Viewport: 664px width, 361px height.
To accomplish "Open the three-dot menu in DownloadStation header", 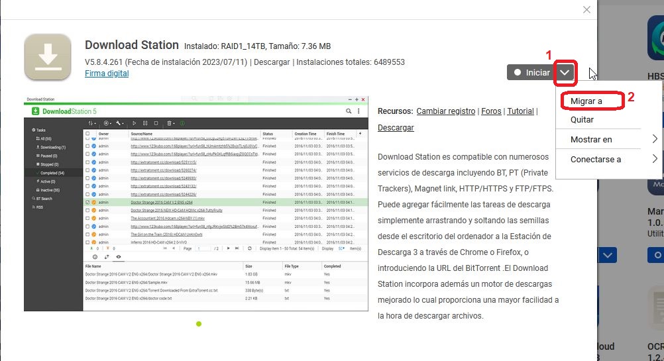I will coord(359,111).
